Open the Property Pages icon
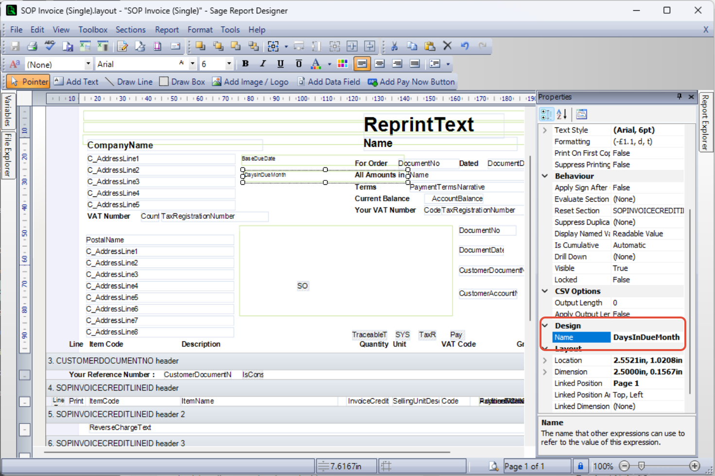The height and width of the screenshot is (476, 715). (x=581, y=114)
